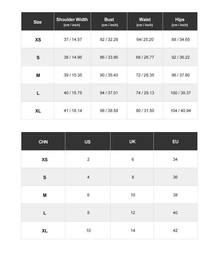Click EU size 34 cell
Image resolution: width=220 pixels, height=258 pixels.
[x=175, y=159]
